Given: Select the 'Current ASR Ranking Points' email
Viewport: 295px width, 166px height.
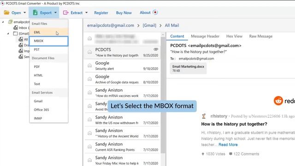Looking at the screenshot, I should 122,147.
